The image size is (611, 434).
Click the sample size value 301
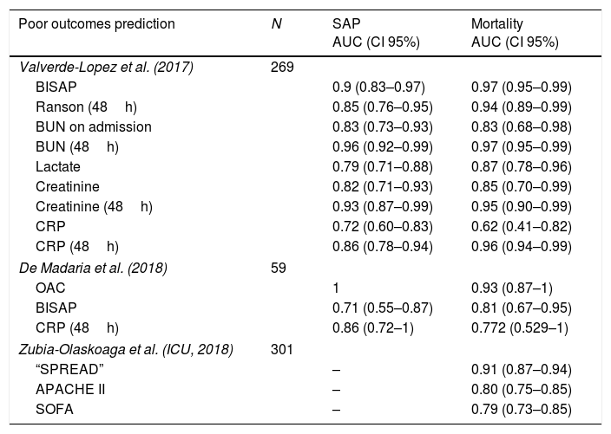(x=283, y=348)
